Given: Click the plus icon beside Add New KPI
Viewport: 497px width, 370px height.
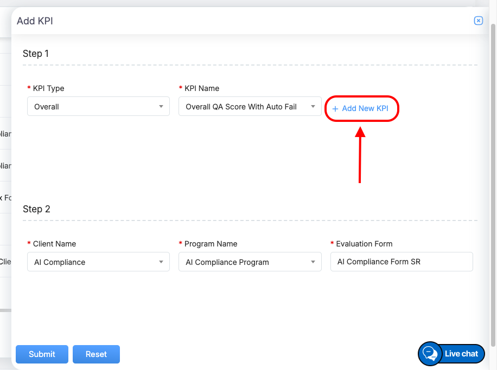Looking at the screenshot, I should point(335,109).
